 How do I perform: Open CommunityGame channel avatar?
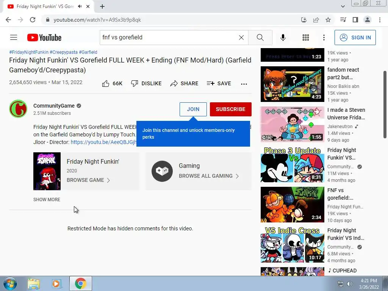(x=18, y=109)
